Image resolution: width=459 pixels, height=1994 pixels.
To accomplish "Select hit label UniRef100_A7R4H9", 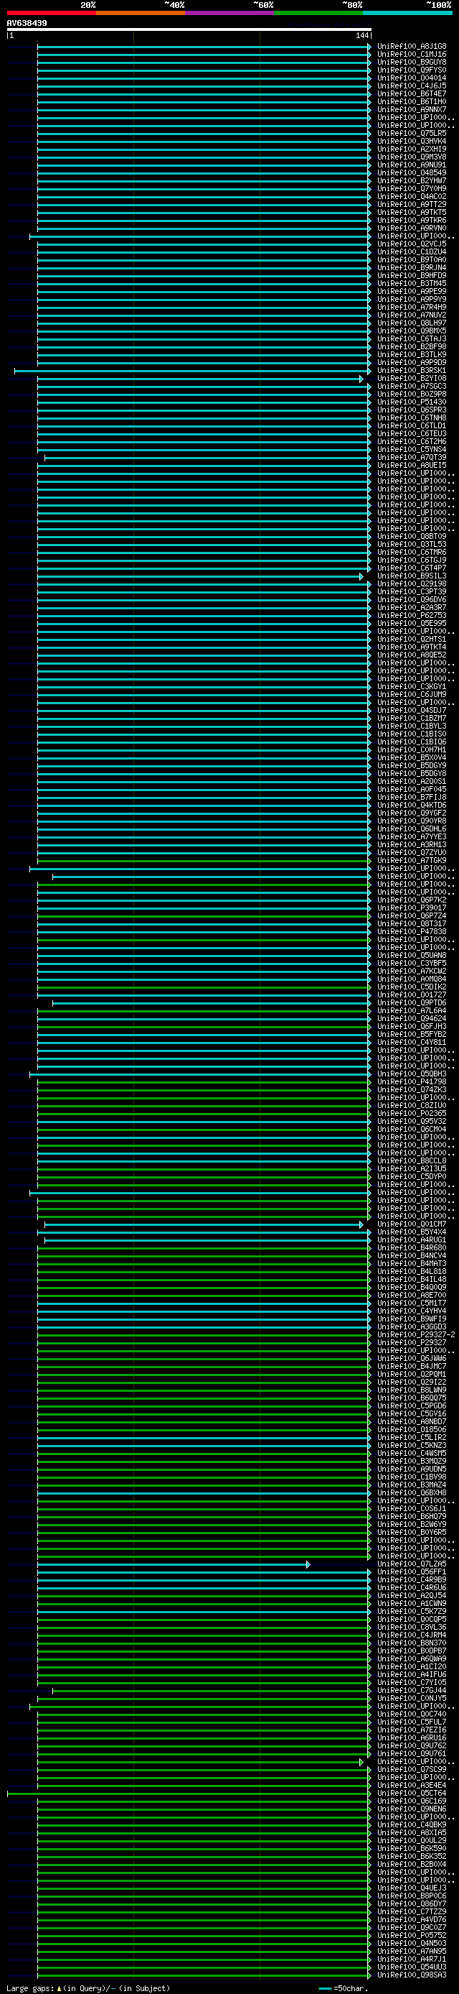I will pyautogui.click(x=412, y=308).
